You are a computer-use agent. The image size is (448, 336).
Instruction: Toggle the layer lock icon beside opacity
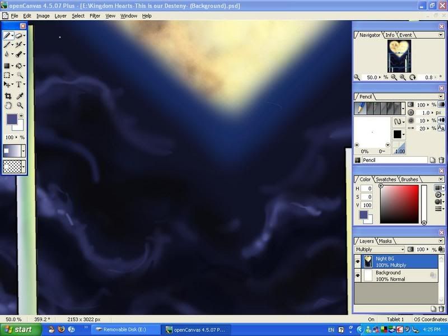[441, 249]
